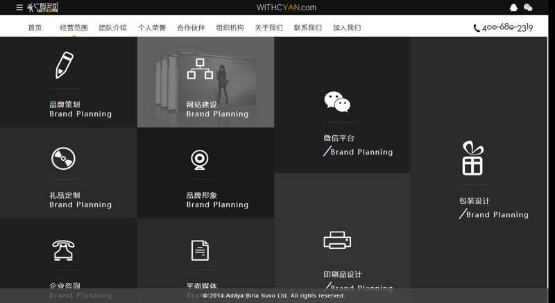The image size is (555, 303).
Task: Open the 品牌策划 title link
Action: 65,104
